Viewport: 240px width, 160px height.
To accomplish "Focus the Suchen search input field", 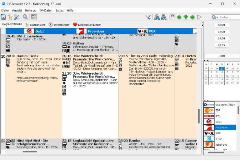I will point(229,17).
